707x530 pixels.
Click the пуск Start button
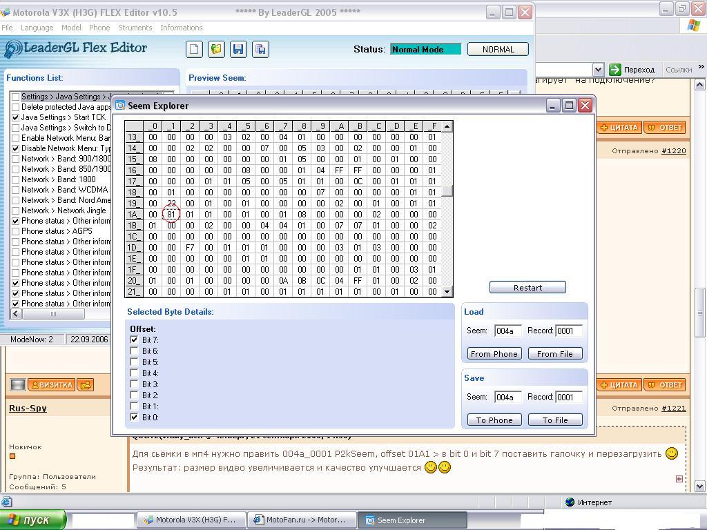pos(32,520)
